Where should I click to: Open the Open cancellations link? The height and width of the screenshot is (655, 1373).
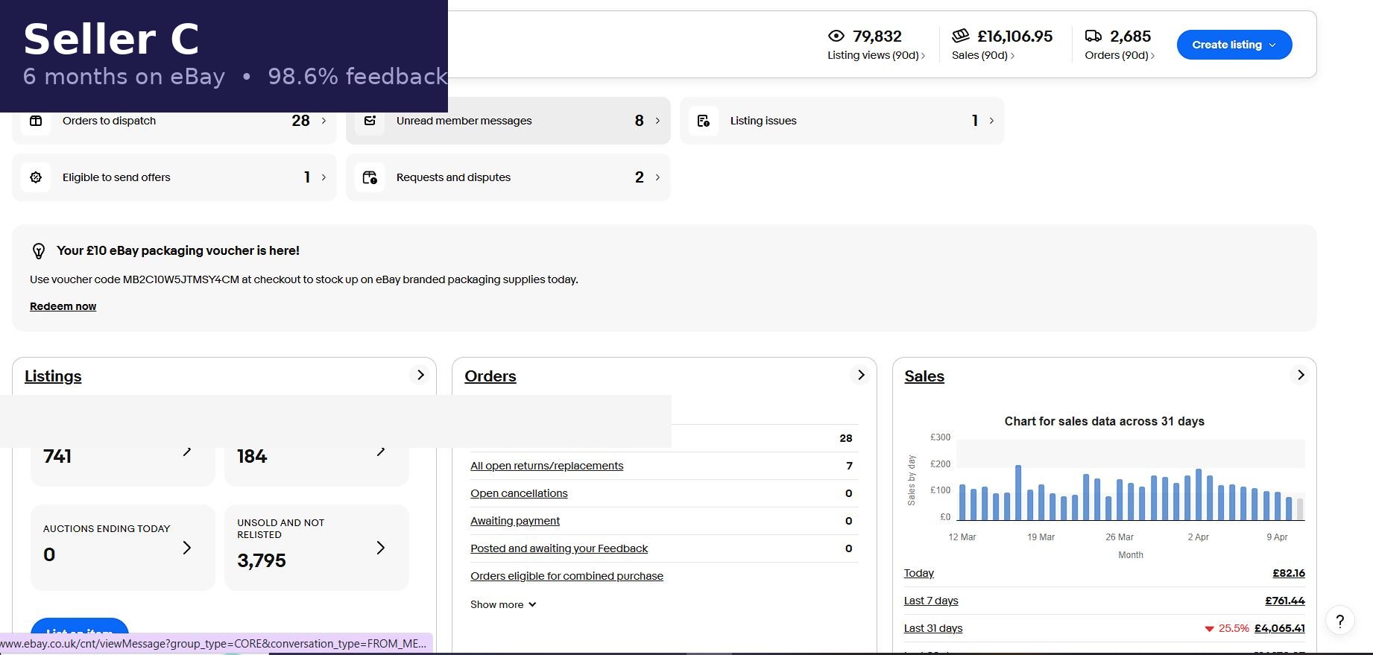point(519,493)
